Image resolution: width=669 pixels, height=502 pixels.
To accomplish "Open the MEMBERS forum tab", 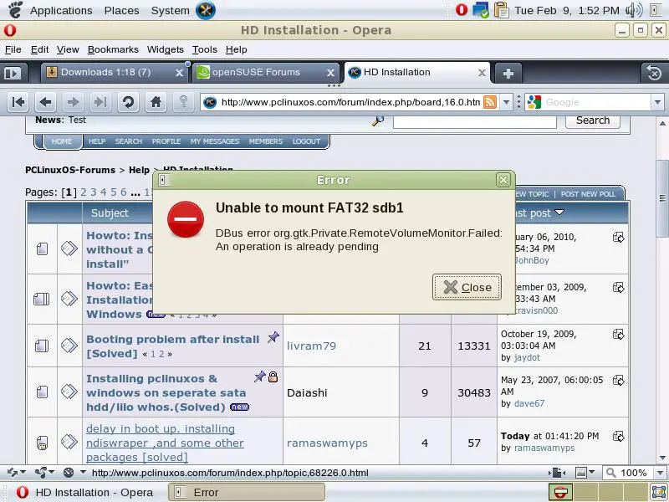I will click(266, 141).
